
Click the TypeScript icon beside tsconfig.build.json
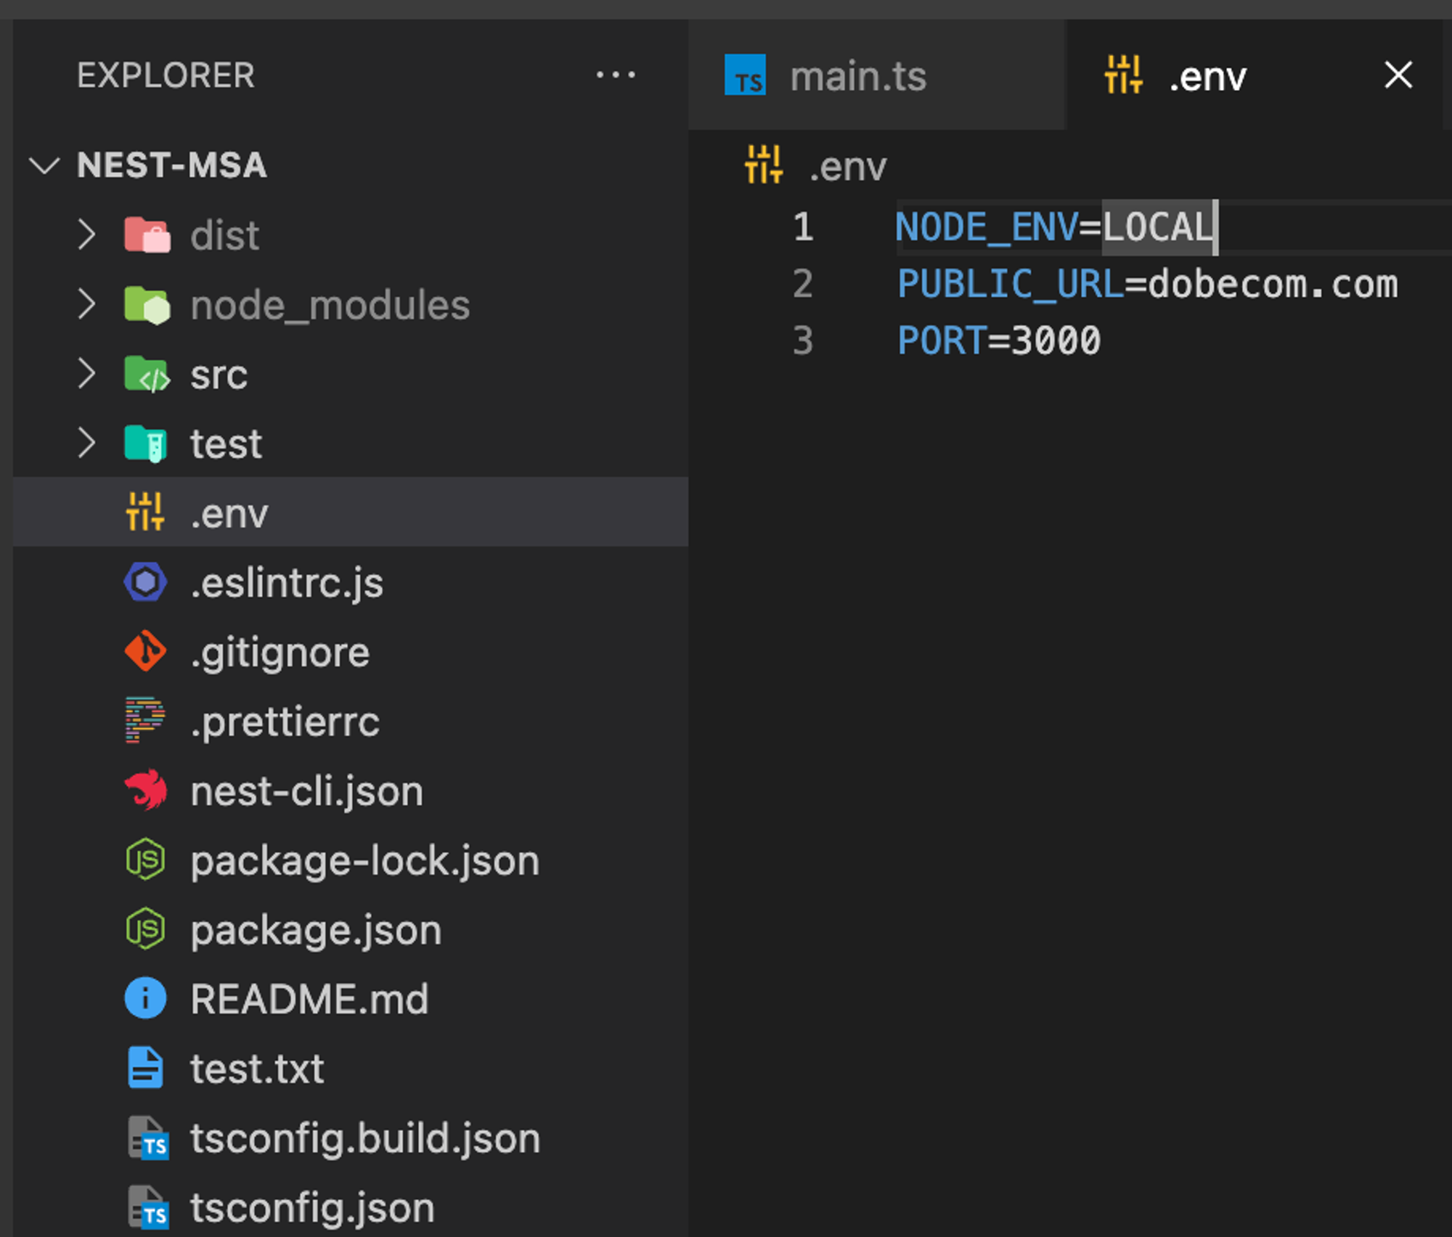tap(148, 1138)
